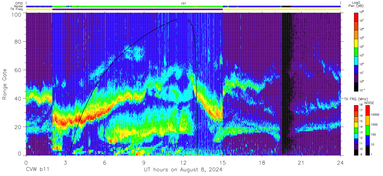Click x-axis hour tick label '24'
Viewport: 383px width, 176px height.
click(x=341, y=162)
